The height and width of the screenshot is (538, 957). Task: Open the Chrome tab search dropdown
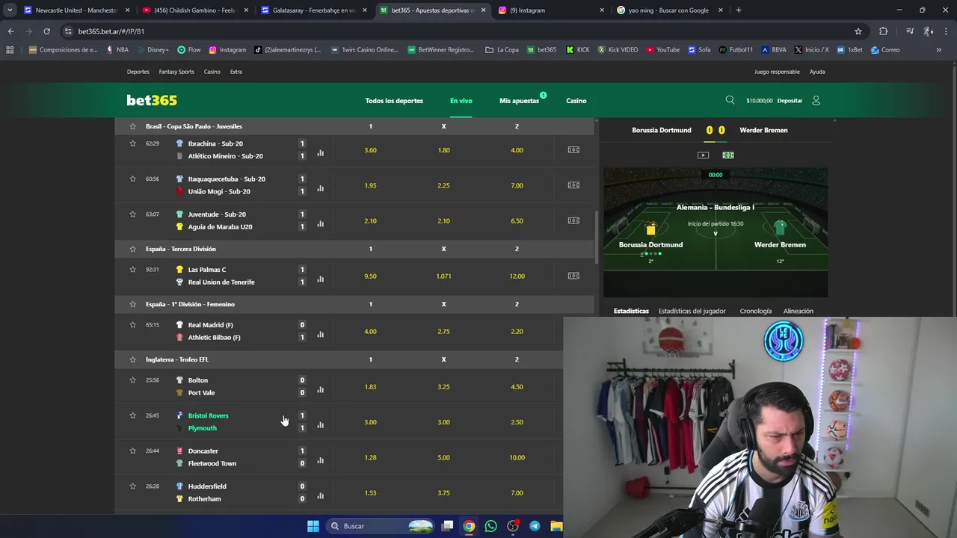click(10, 10)
